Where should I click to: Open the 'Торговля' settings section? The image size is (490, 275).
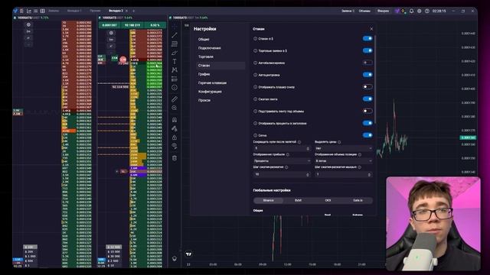[x=206, y=57]
